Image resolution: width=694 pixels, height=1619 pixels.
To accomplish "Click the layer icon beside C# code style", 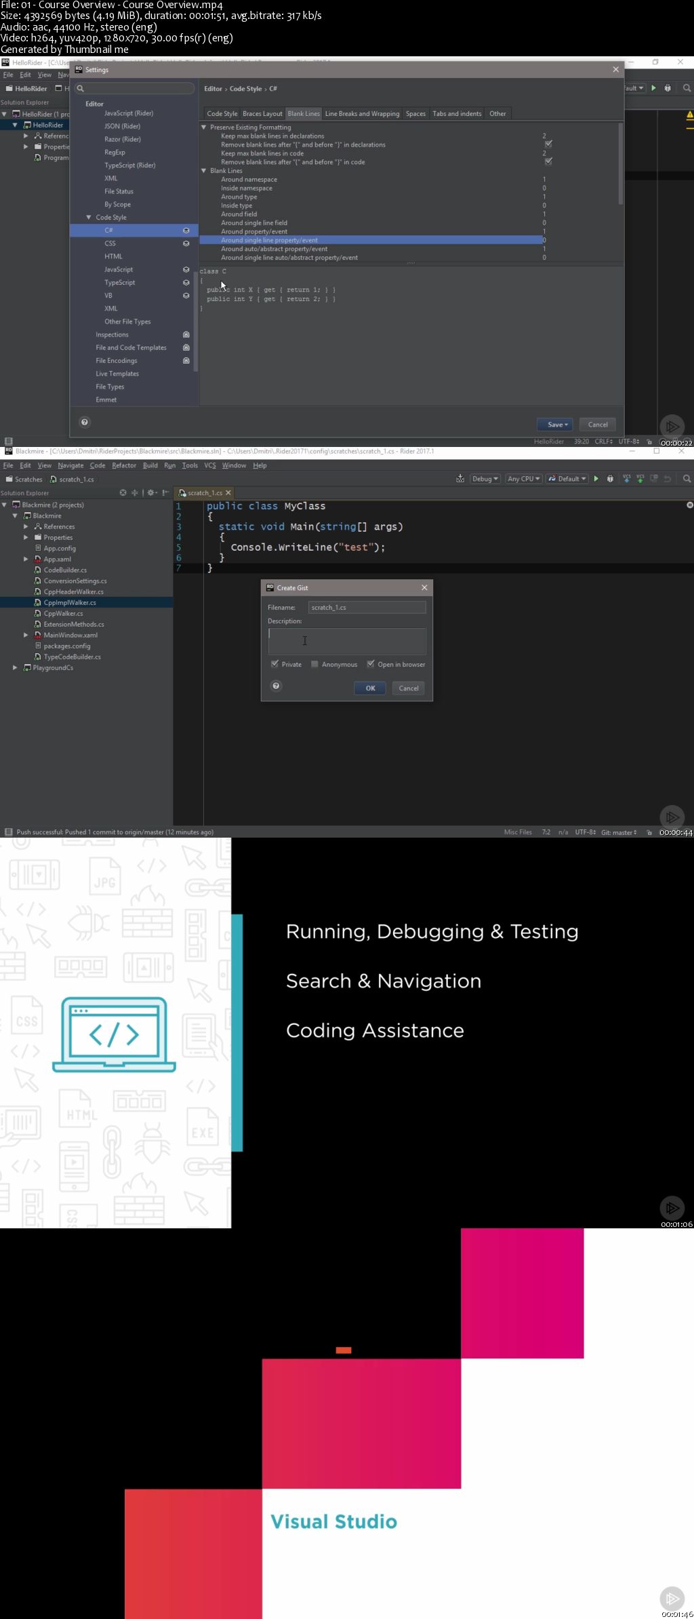I will pyautogui.click(x=186, y=231).
